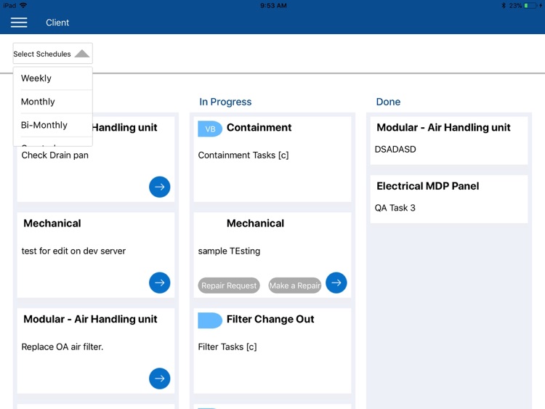Open Modular - Air Handling unit above Replace OA
This screenshot has height=409, width=545.
[90, 319]
